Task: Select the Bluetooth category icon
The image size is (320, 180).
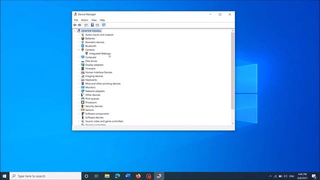Action: coord(82,46)
